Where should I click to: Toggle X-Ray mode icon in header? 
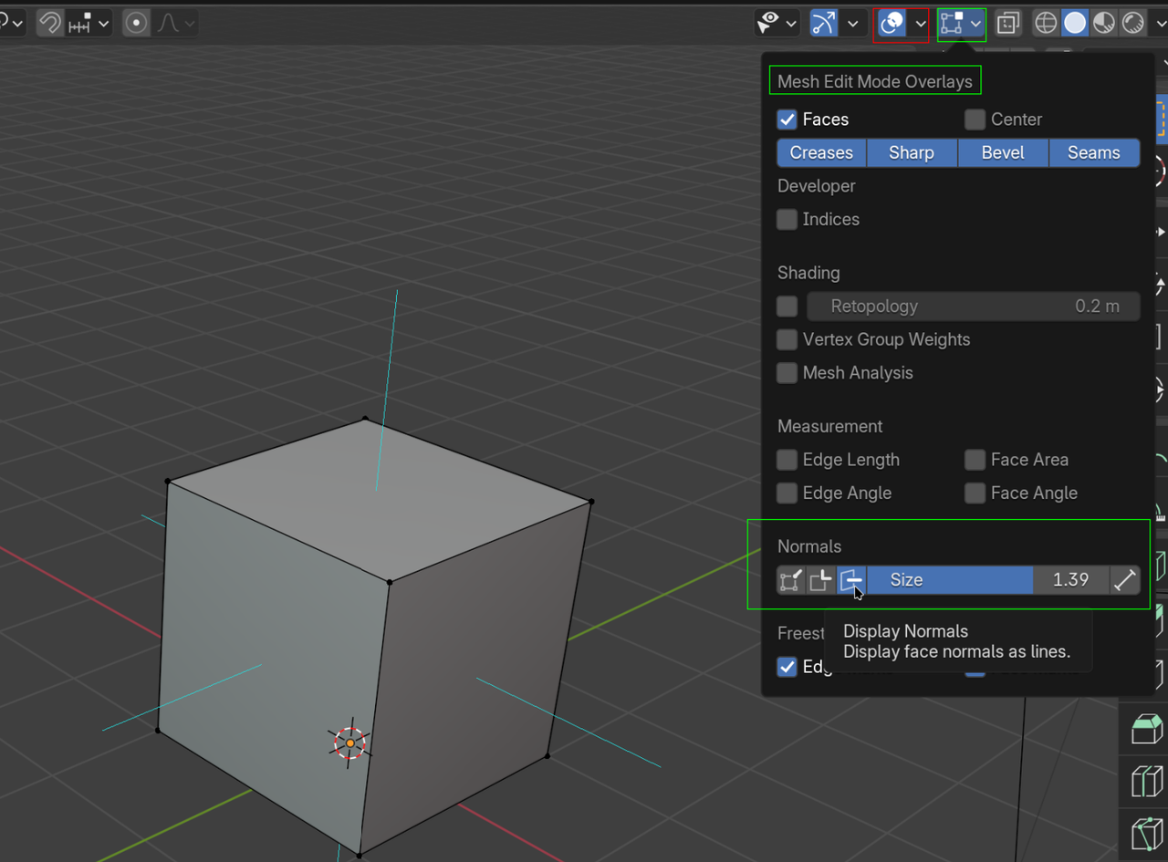[x=1007, y=23]
